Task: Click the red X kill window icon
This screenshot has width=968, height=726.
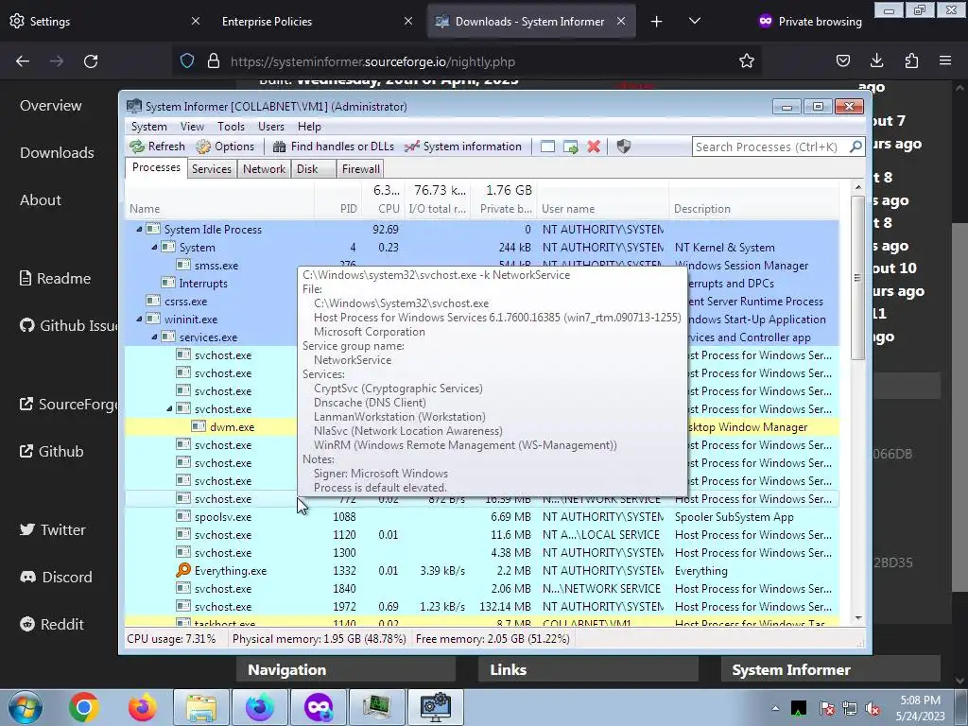Action: coord(594,147)
